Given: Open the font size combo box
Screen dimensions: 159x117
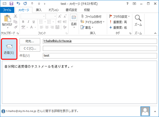Looking at the screenshot, I should [x=51, y=16].
